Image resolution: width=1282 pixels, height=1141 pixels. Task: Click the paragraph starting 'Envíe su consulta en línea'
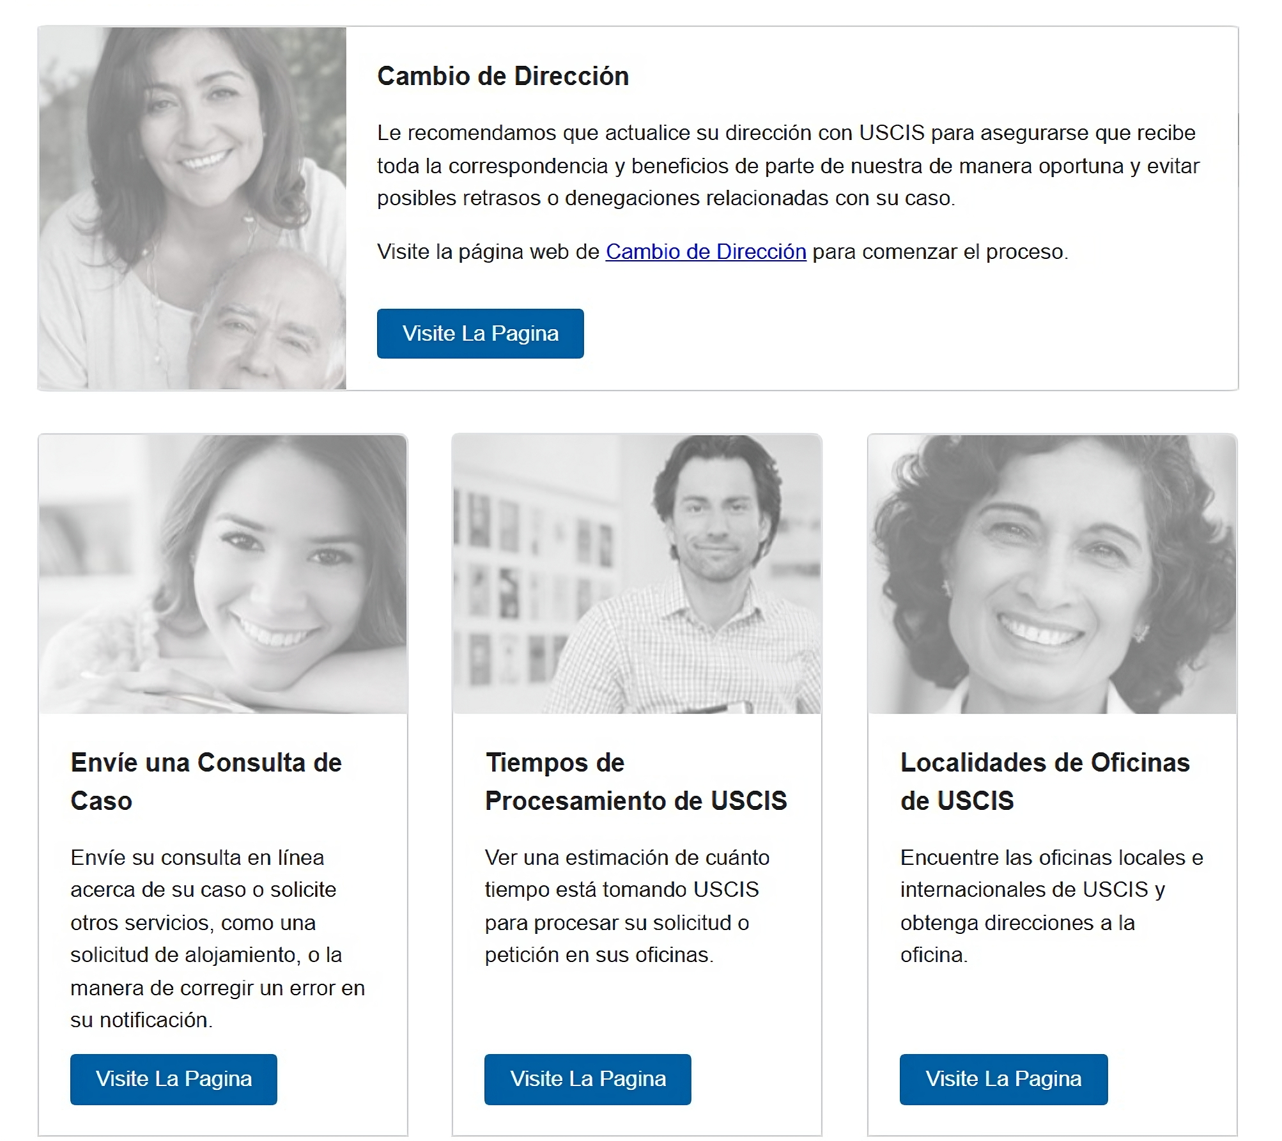pyautogui.click(x=217, y=938)
